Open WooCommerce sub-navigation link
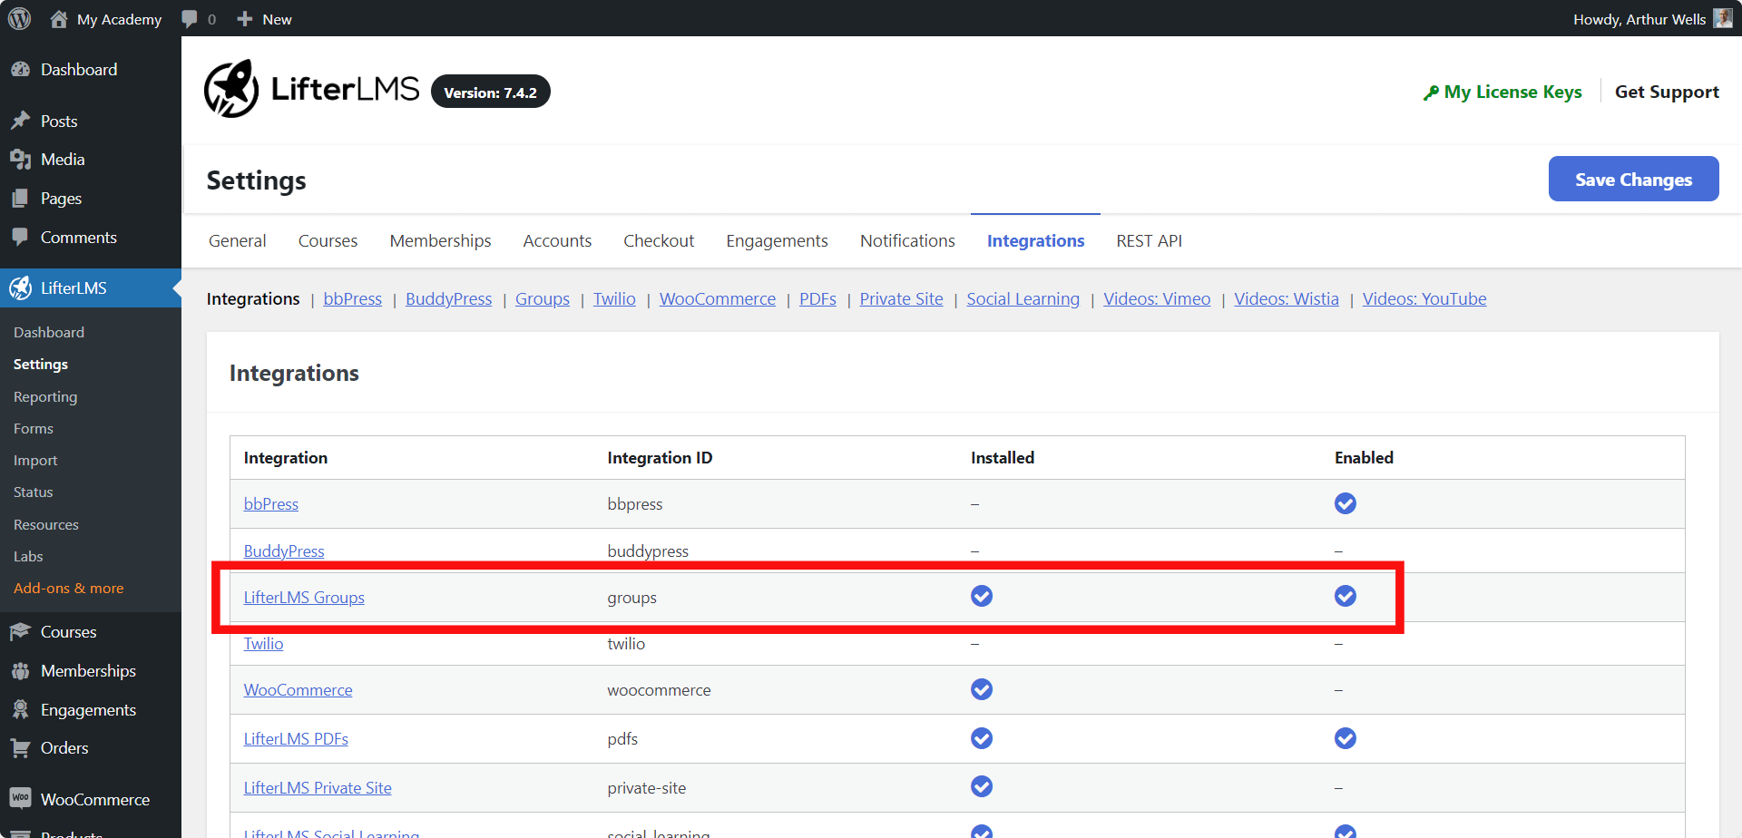This screenshot has width=1742, height=838. pyautogui.click(x=718, y=299)
